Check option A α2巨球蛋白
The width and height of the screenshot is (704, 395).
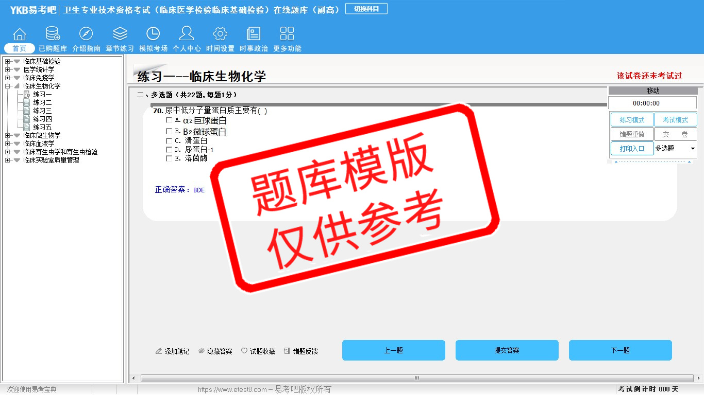[169, 120]
